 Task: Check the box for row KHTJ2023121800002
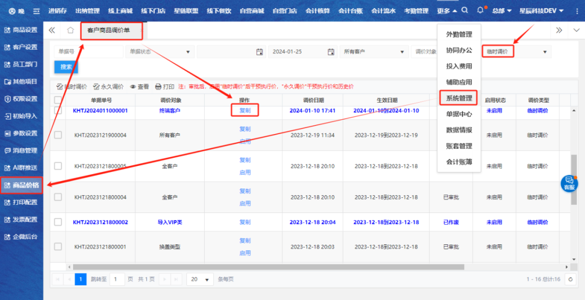58,222
